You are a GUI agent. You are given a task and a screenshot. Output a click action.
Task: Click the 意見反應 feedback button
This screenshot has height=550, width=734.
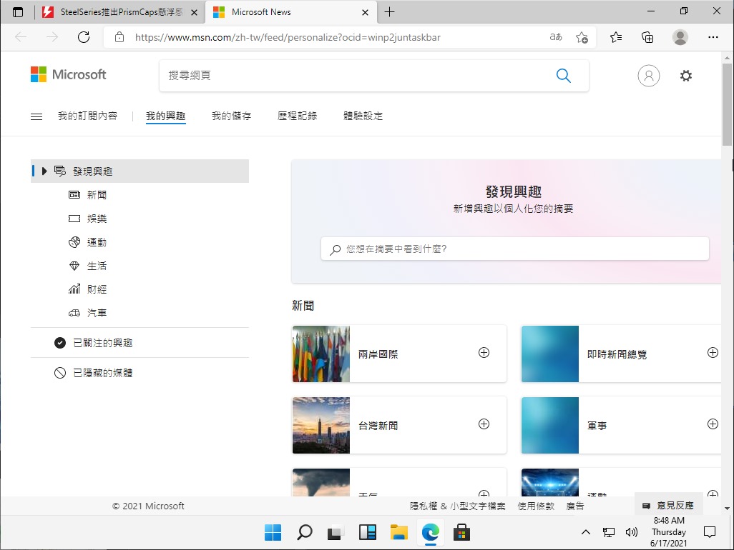point(669,506)
